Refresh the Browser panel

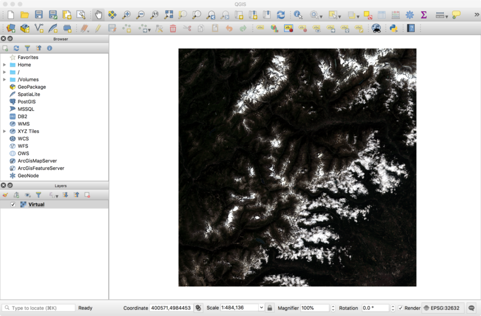(x=16, y=48)
